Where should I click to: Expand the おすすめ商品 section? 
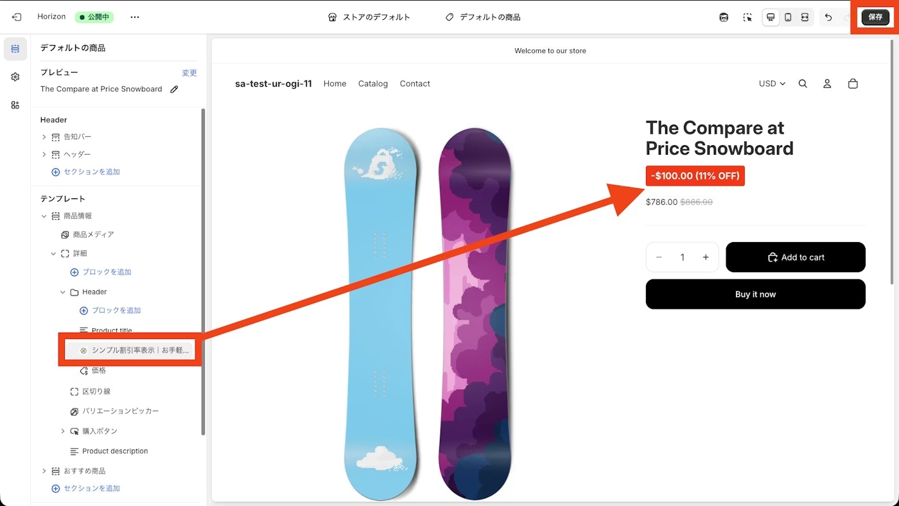44,470
